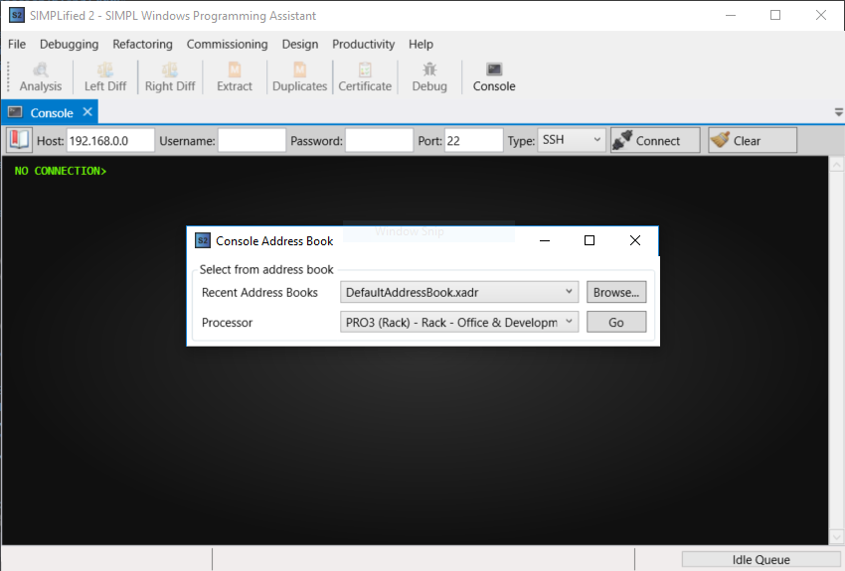Screen dimensions: 845x571
Task: Focus the Username input field
Action: (252, 140)
